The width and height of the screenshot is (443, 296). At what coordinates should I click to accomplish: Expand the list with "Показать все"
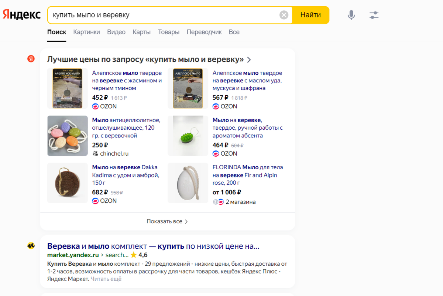[167, 221]
